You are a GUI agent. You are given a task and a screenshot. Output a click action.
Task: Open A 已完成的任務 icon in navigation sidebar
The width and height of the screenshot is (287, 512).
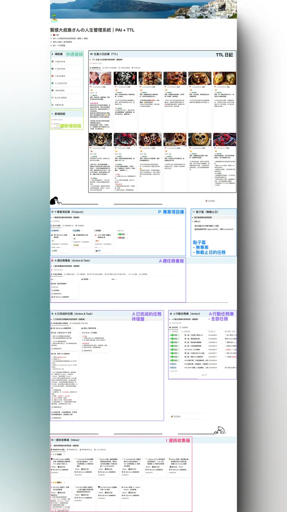tap(53, 83)
